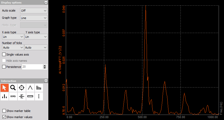Open the Auto scale dropdown
Image resolution: width=224 pixels, height=120 pixels.
pyautogui.click(x=34, y=11)
